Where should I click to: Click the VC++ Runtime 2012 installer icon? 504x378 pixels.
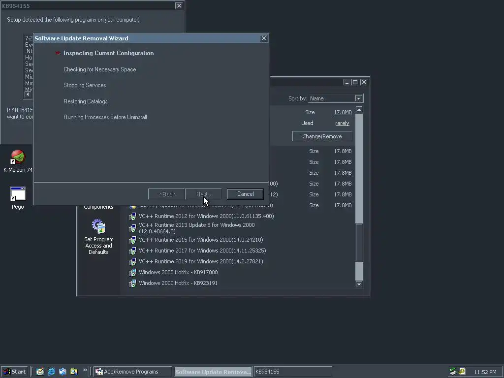[x=132, y=217]
